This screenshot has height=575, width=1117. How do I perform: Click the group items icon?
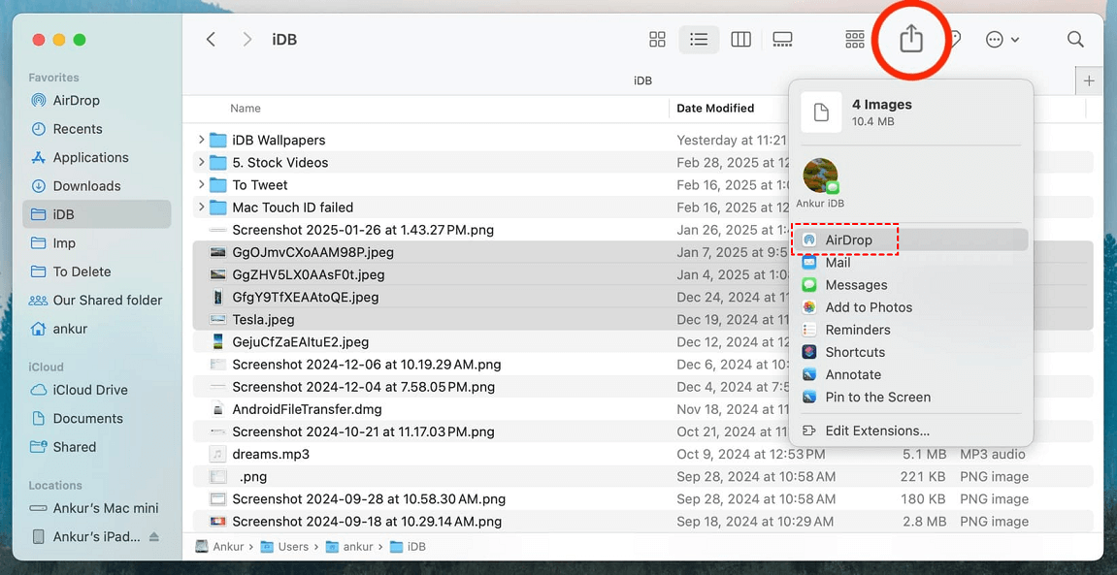[x=854, y=39]
